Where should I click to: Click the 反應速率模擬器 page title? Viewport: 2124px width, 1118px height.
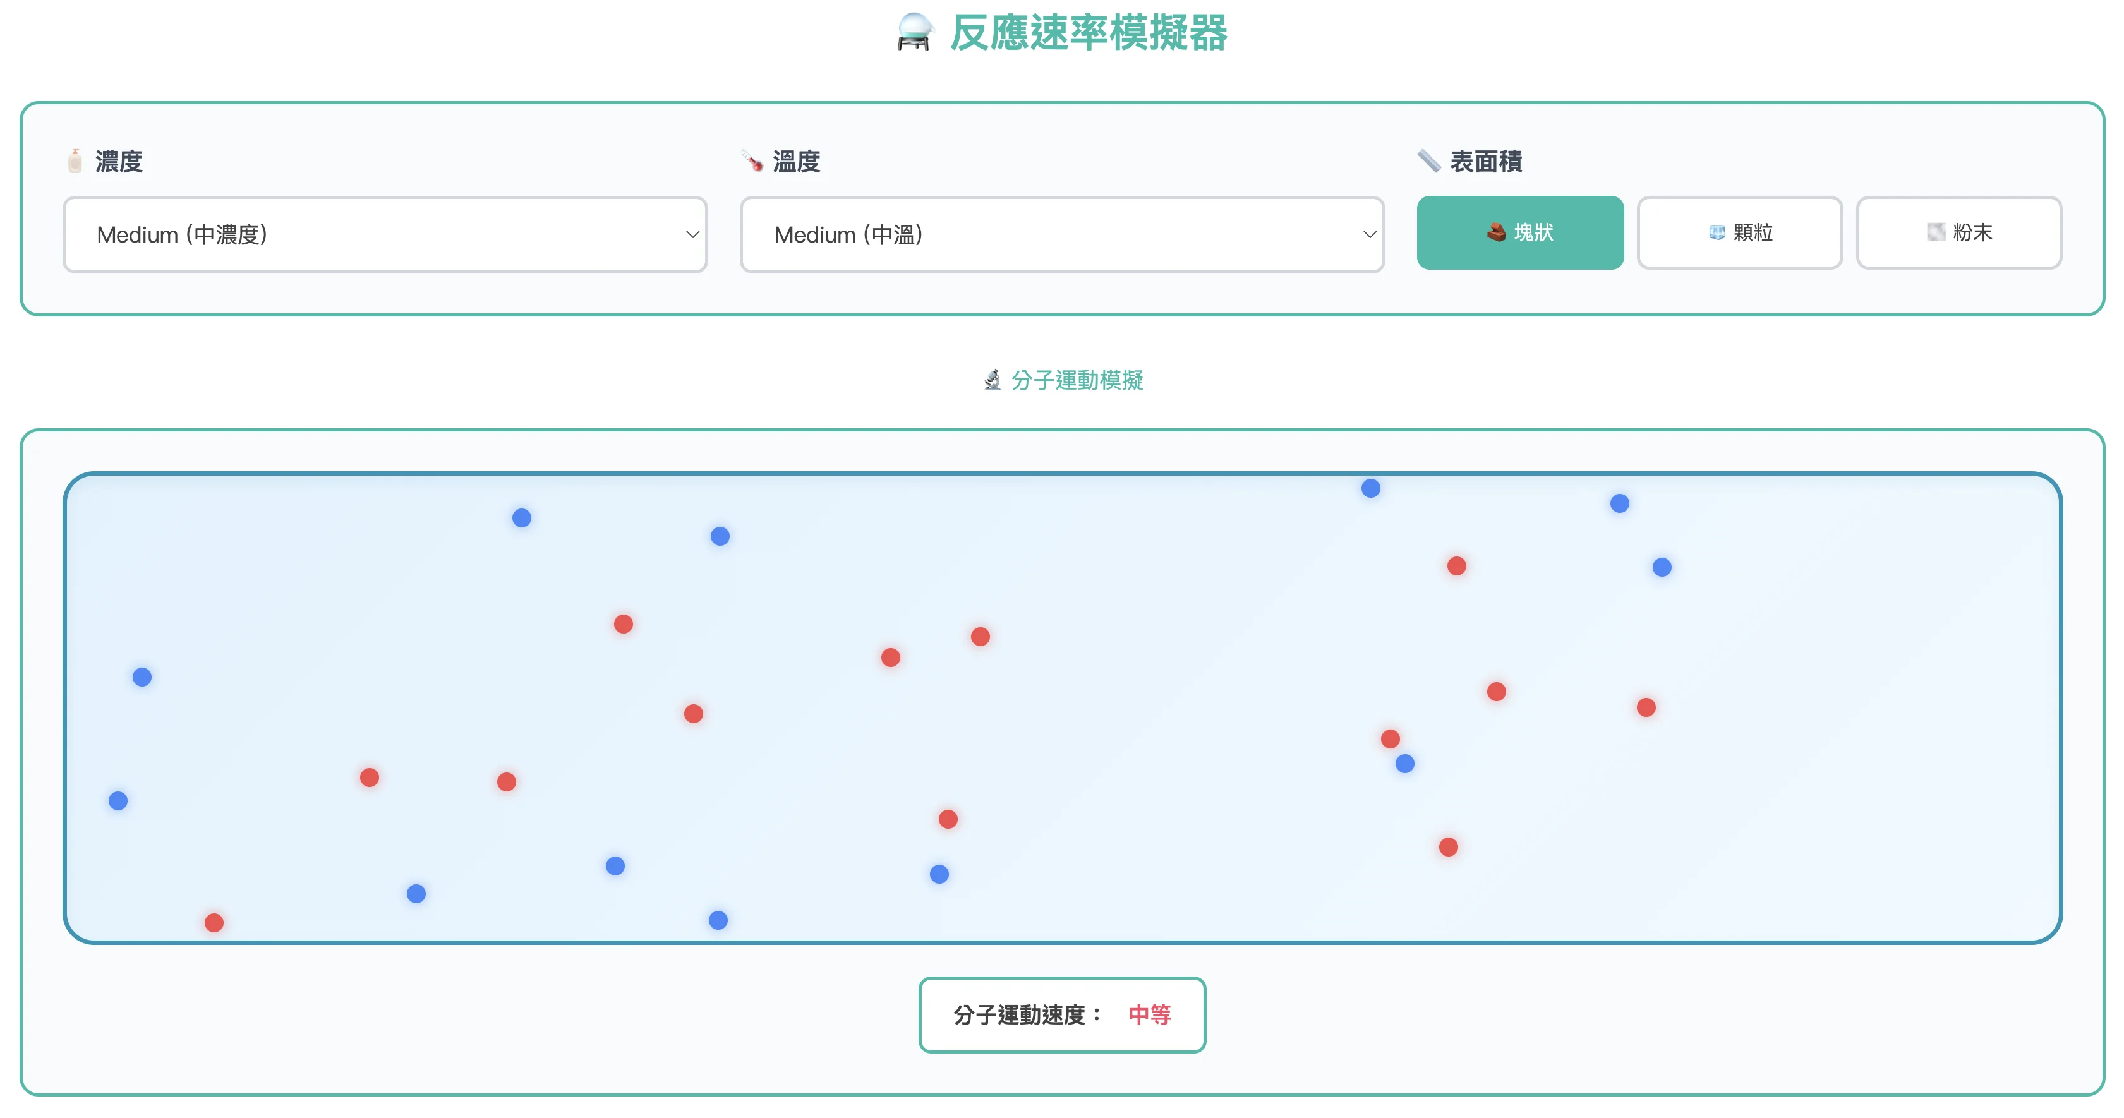(1089, 33)
